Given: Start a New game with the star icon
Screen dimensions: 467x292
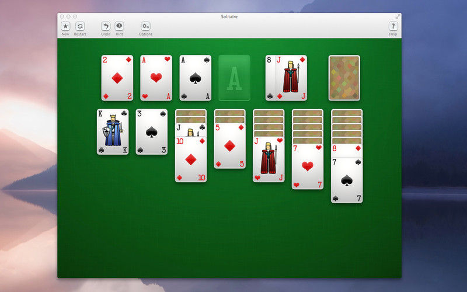Looking at the screenshot, I should pyautogui.click(x=65, y=26).
